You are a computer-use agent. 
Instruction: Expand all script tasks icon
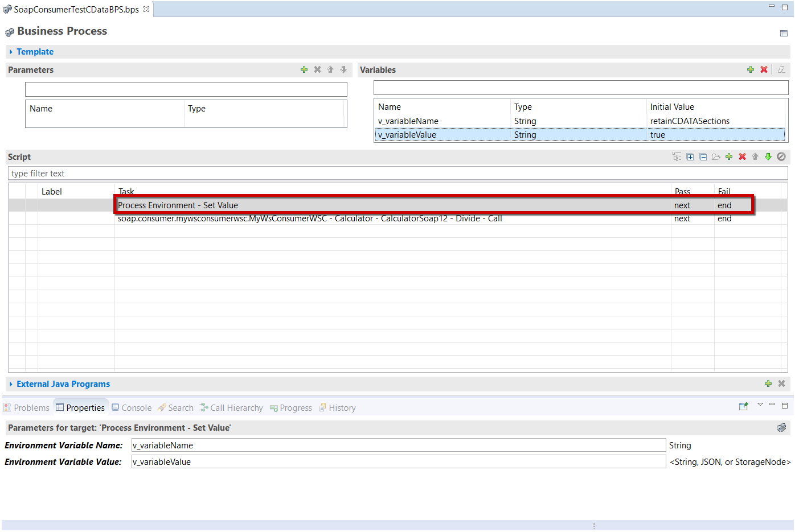click(690, 156)
